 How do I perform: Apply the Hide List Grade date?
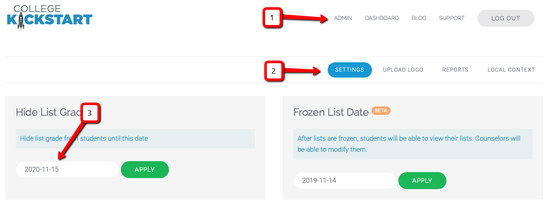coord(145,170)
